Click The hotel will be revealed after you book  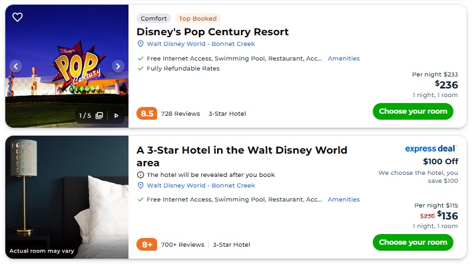[211, 175]
